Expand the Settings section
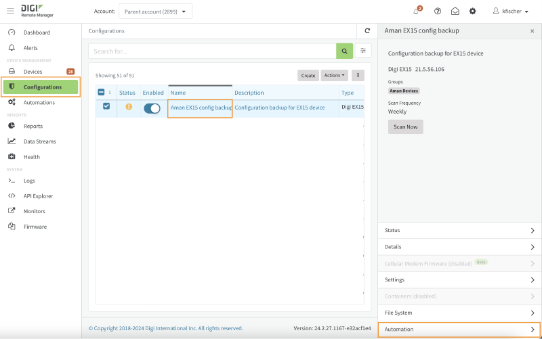Viewport: 542px width, 339px height. [460, 279]
